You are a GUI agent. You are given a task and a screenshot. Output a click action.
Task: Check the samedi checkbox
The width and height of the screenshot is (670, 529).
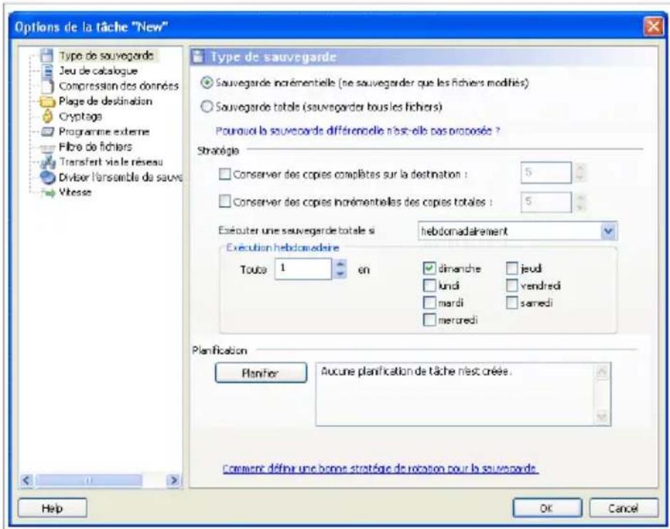pyautogui.click(x=512, y=302)
